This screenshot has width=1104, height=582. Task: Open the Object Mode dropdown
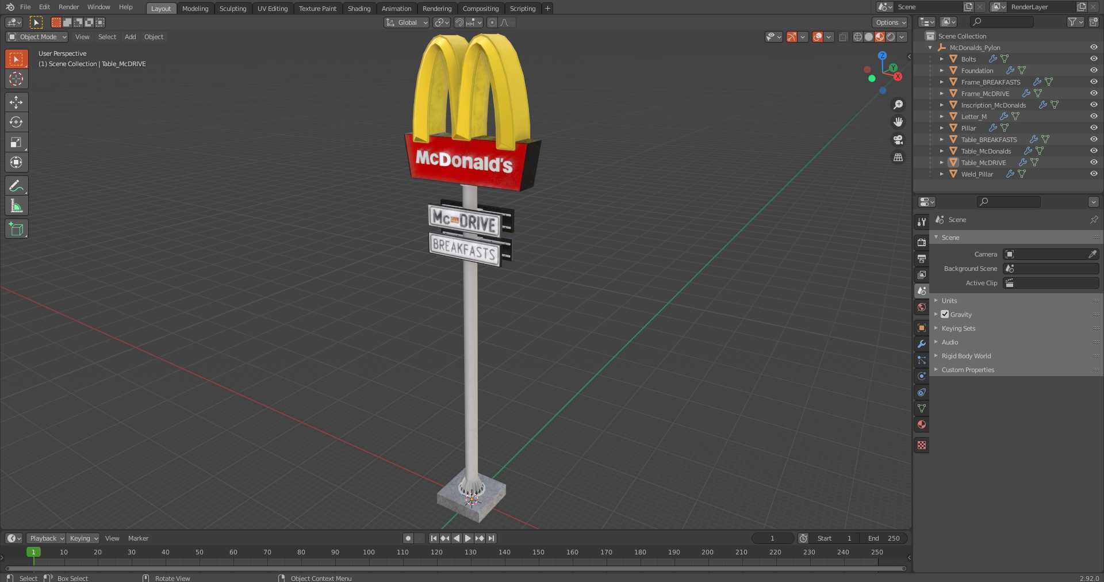[x=37, y=37]
